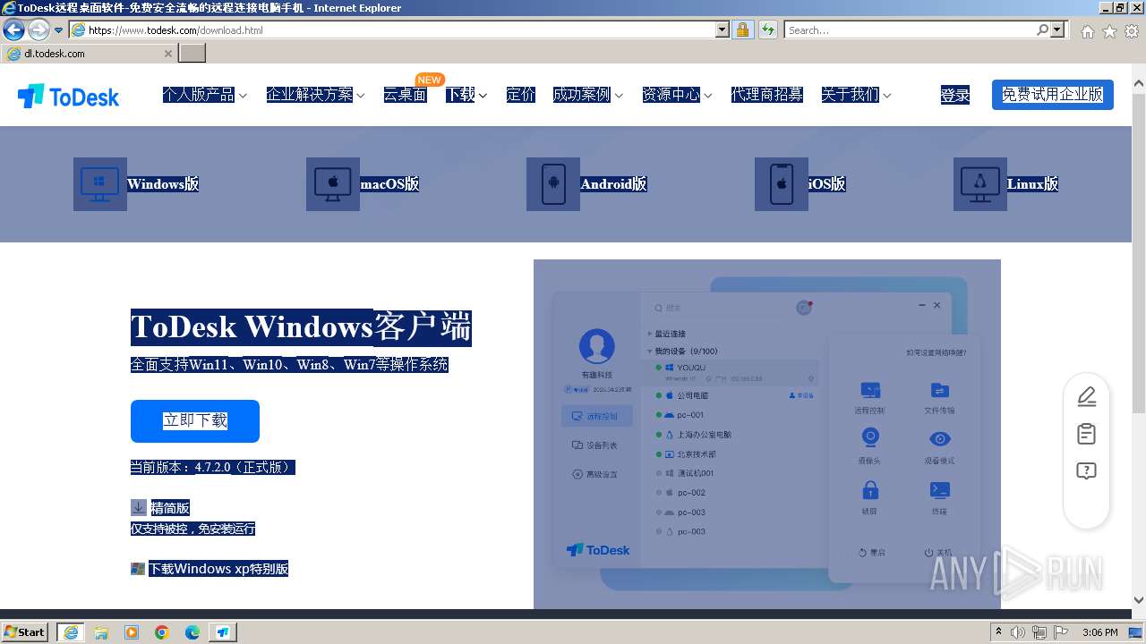Screen dimensions: 1146x644
Task: Open Edge from taskbar
Action: click(x=192, y=632)
